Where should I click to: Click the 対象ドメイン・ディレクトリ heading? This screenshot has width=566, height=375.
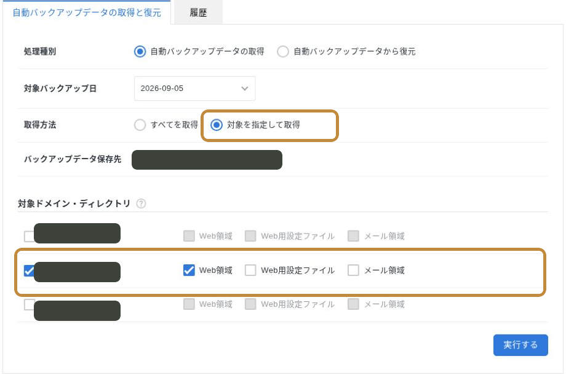click(74, 203)
